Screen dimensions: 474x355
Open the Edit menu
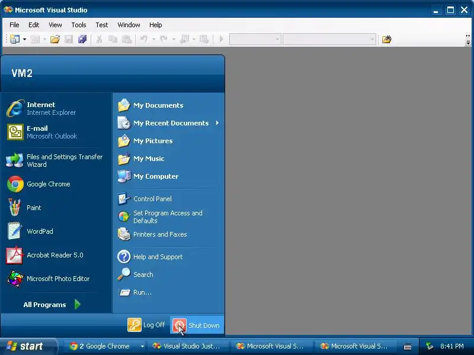(34, 25)
